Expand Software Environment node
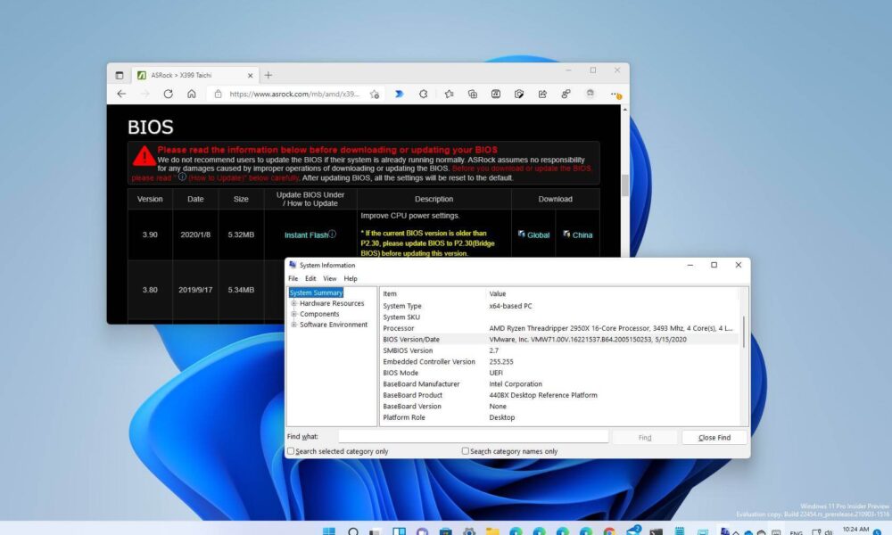 [x=293, y=325]
